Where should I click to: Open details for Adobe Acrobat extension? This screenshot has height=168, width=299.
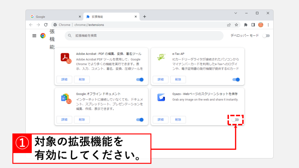click(x=64, y=80)
